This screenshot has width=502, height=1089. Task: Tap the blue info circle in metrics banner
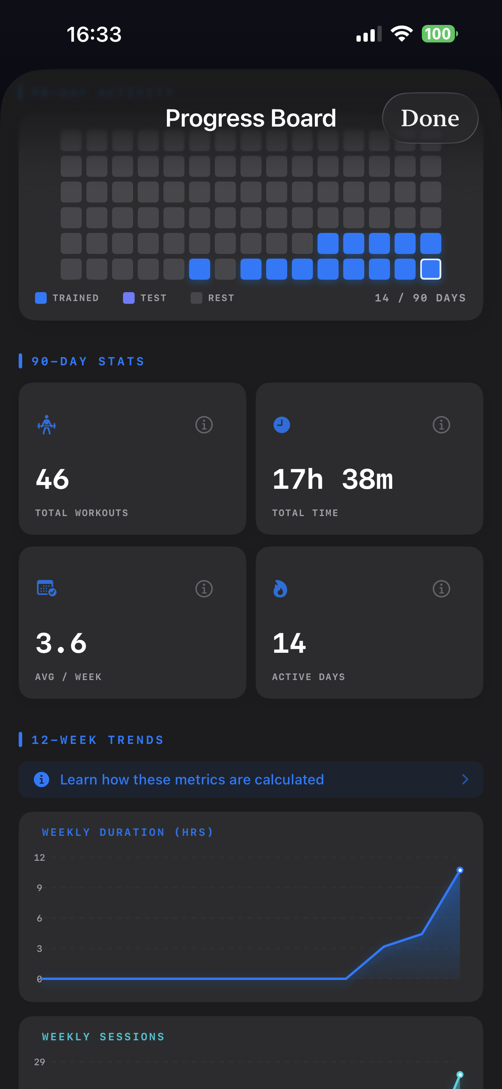point(41,779)
